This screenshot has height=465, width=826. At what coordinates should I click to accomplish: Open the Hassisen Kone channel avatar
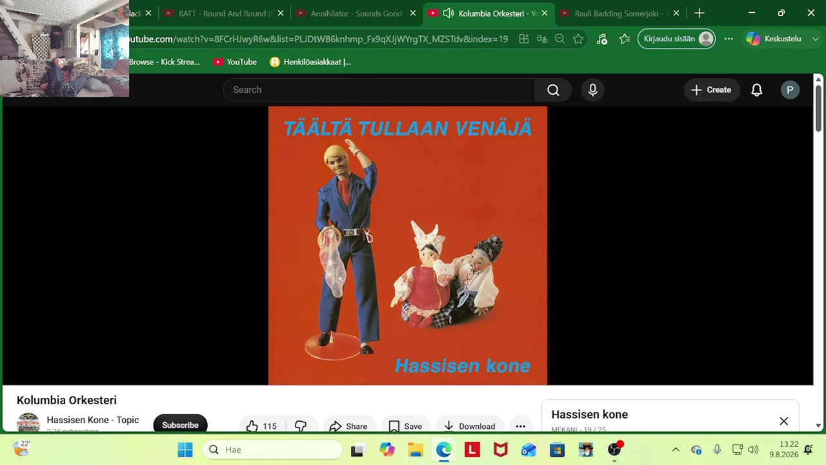point(28,424)
